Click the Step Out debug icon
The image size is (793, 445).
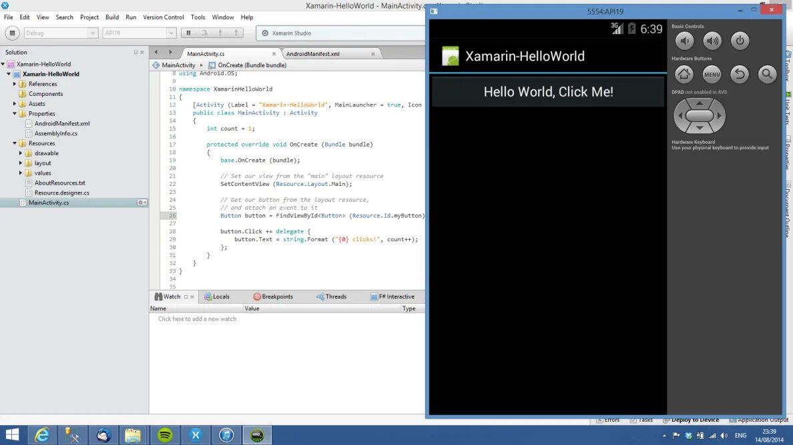236,33
